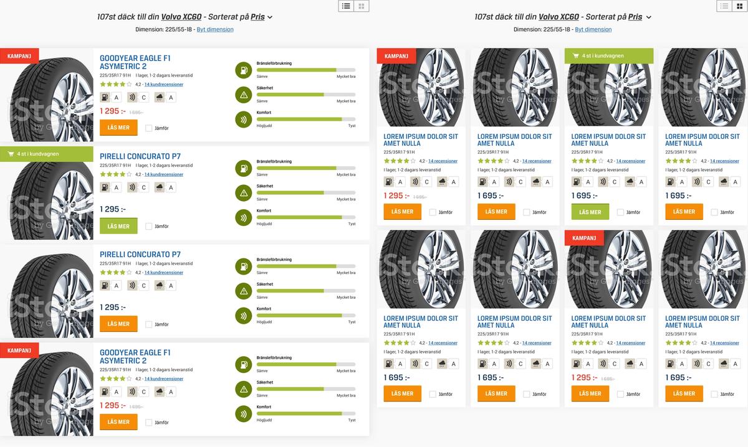Screen dimensions: 748x447
Task: Click the small fuel label icon in the top Goodyear row
Action: (105, 97)
